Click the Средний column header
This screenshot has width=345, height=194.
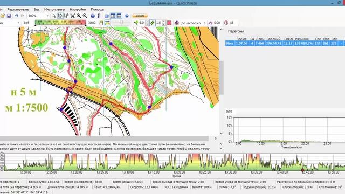pyautogui.click(x=273, y=39)
